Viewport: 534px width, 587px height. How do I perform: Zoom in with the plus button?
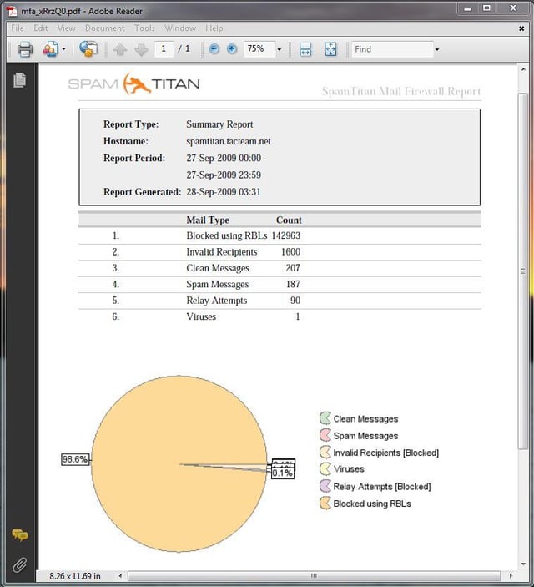232,48
